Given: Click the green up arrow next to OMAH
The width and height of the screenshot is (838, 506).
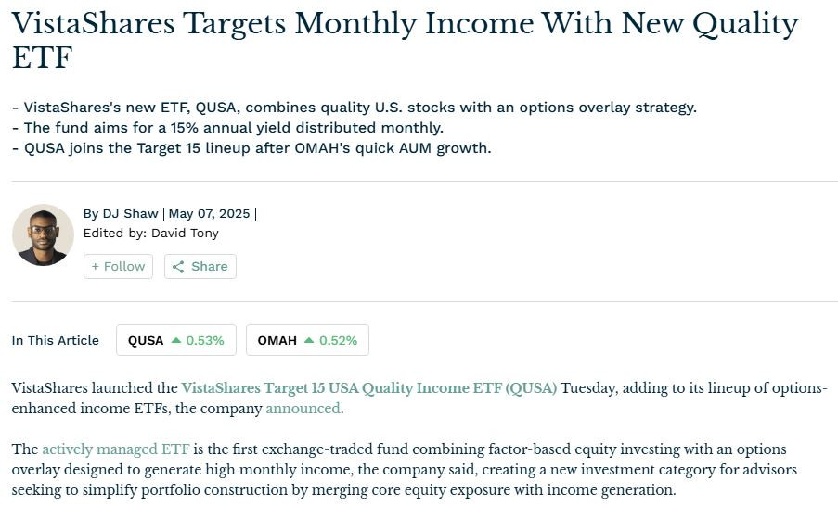Looking at the screenshot, I should tap(309, 340).
